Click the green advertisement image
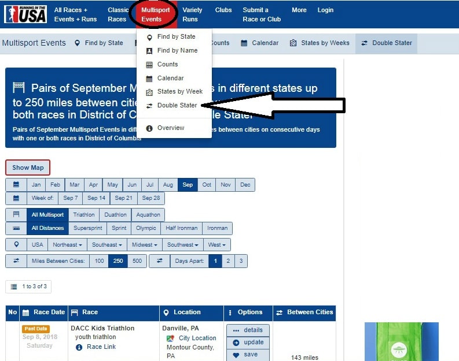Image resolution: width=459 pixels, height=361 pixels. (x=401, y=342)
